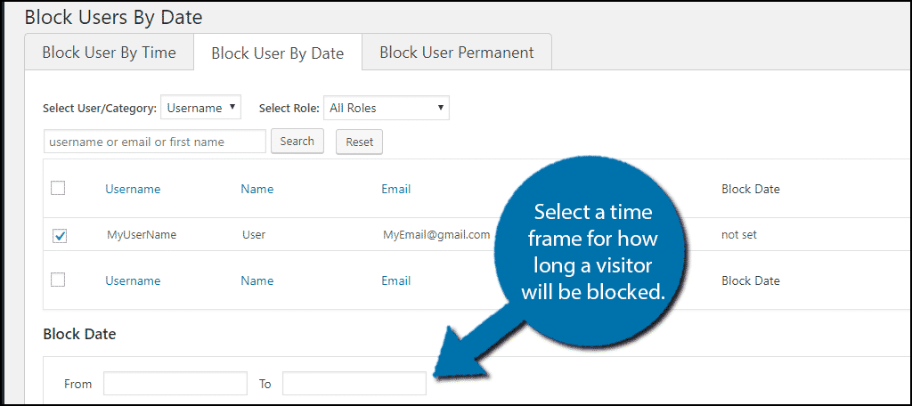Screen dimensions: 912x406
Task: Sort by Username column header
Action: pos(133,190)
